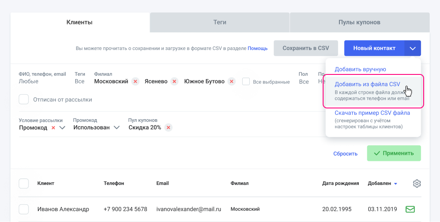Click the green envelope icon for Иванов
Screen dimensions: 440x222
point(410,209)
